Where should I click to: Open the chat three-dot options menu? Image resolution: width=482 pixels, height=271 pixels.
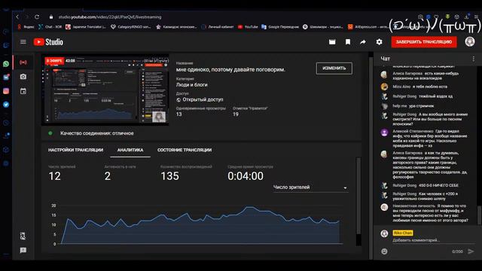[474, 59]
